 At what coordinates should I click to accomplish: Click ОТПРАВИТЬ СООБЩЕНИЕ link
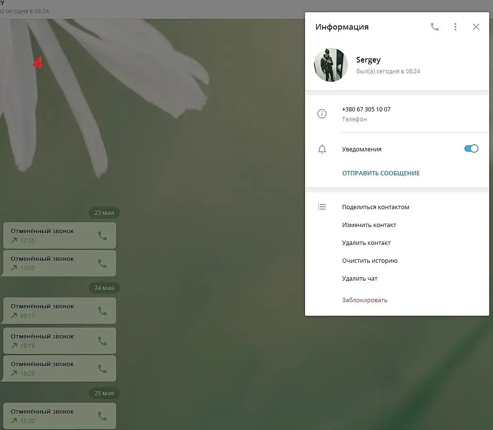pos(381,173)
